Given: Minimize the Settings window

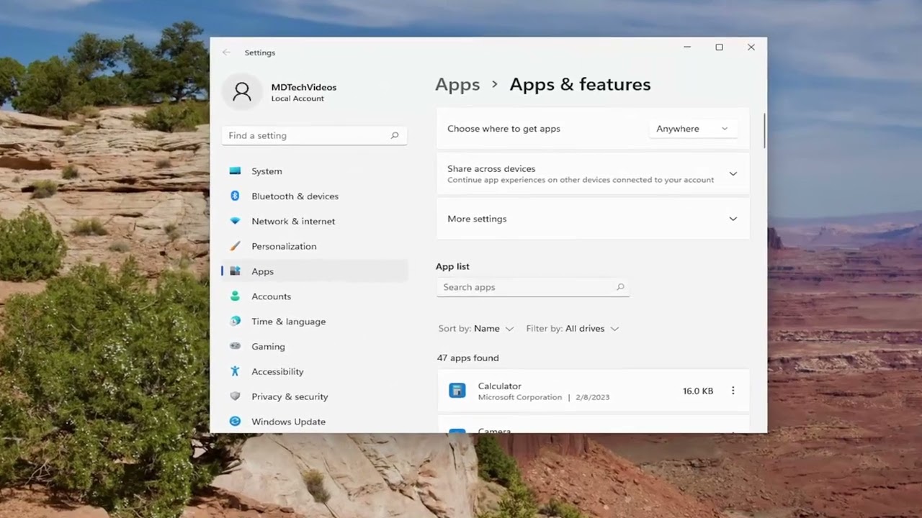Looking at the screenshot, I should pos(687,47).
